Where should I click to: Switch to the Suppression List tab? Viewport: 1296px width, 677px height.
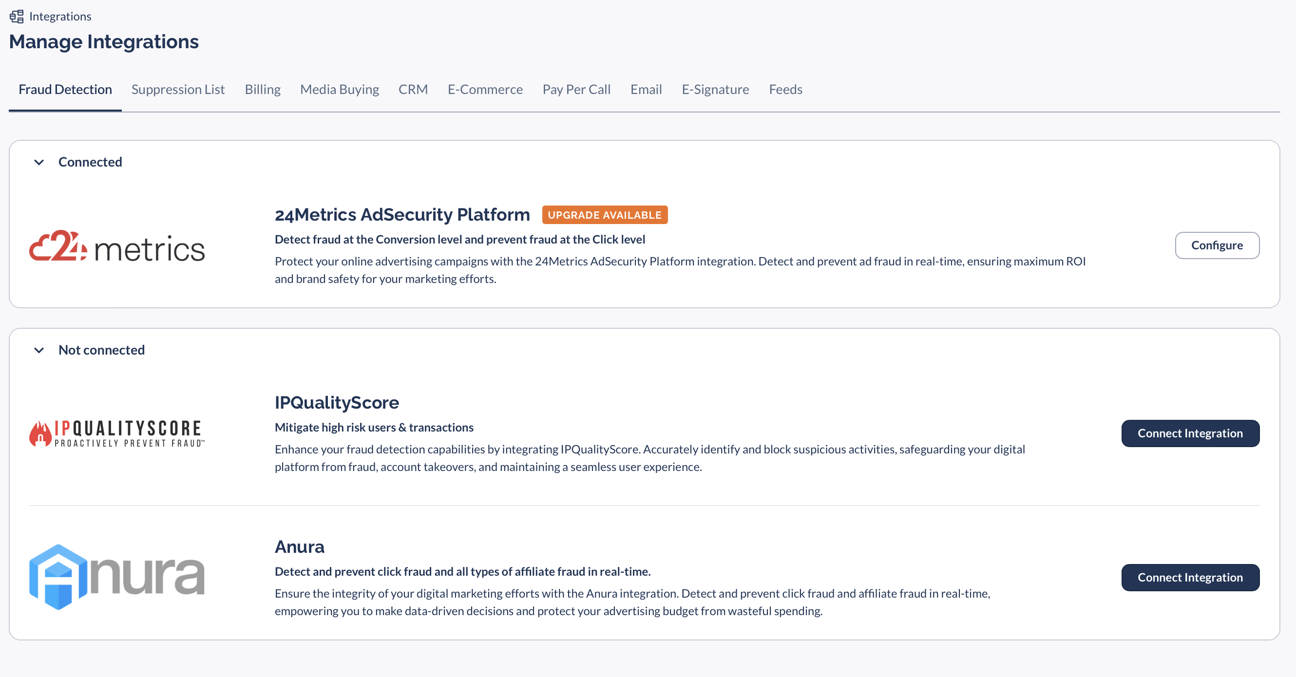point(178,90)
